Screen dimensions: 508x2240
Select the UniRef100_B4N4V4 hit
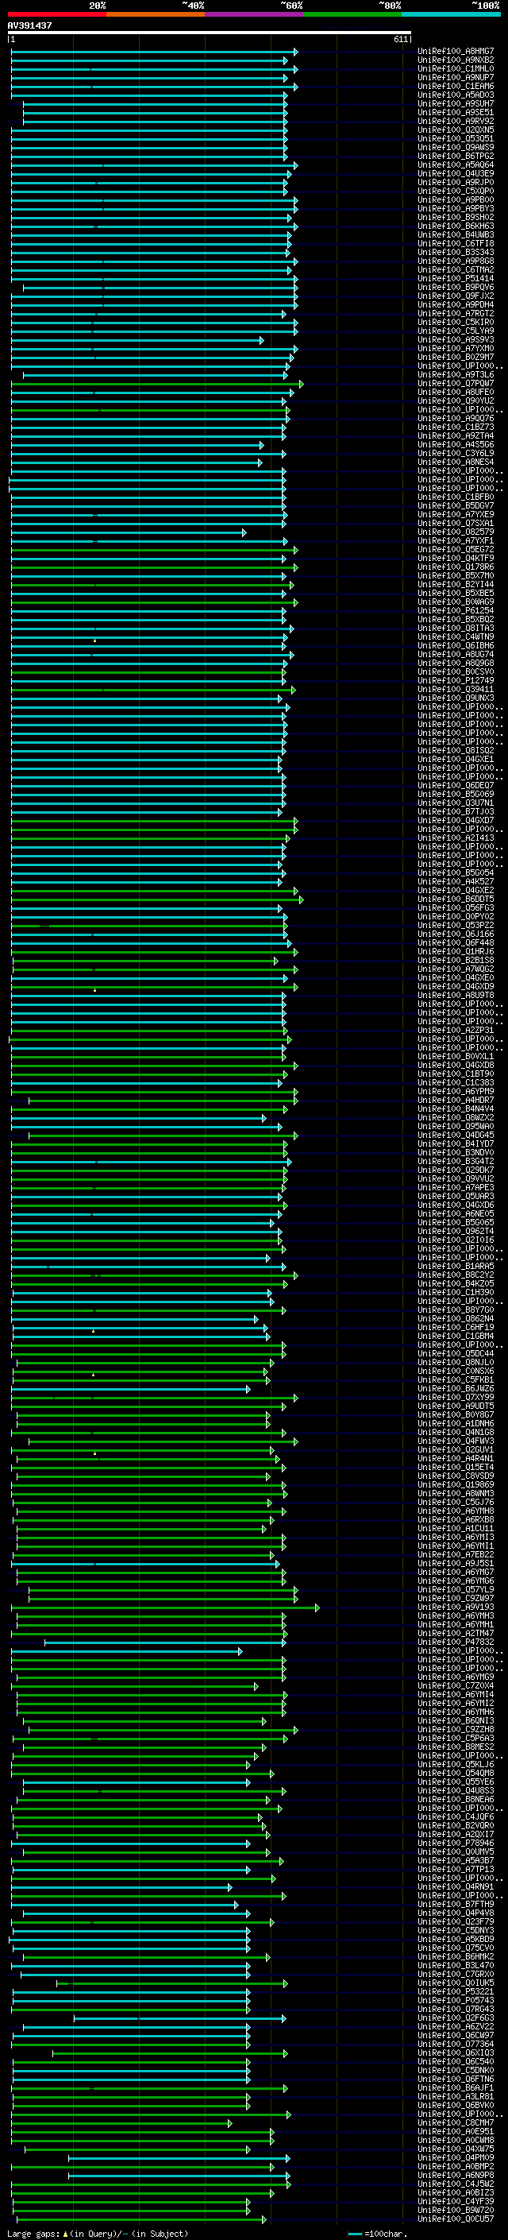[456, 1108]
